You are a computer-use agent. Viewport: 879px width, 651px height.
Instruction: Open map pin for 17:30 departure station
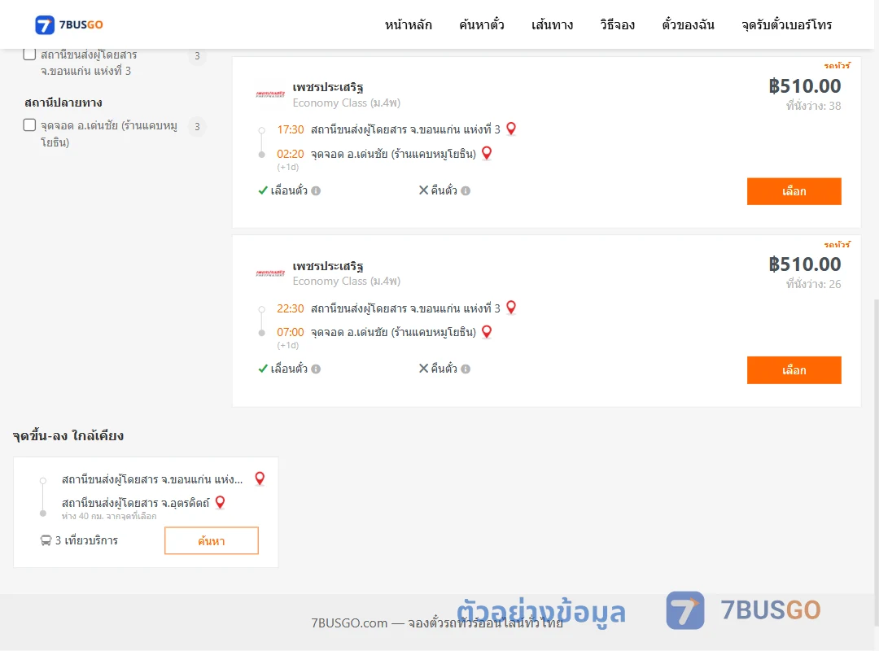click(510, 129)
